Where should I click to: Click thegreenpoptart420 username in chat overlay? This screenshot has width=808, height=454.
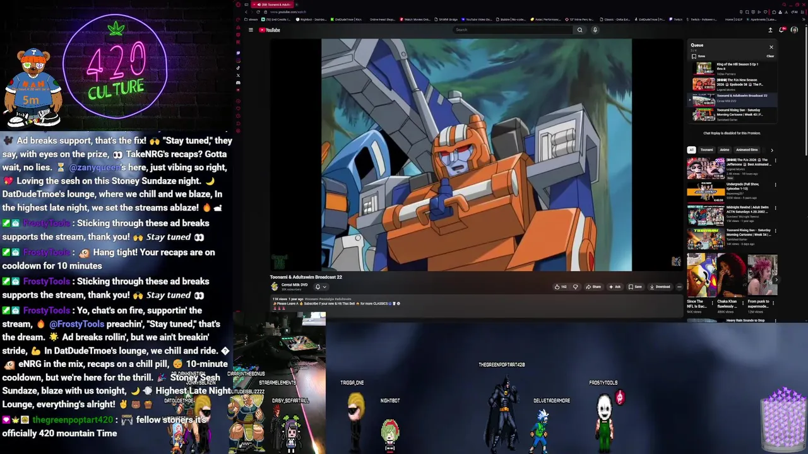[x=73, y=420]
